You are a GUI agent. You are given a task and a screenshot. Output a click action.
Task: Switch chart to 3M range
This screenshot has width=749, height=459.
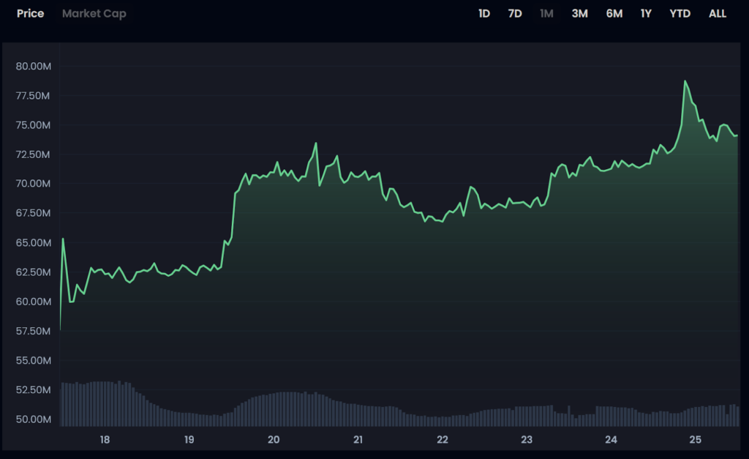579,14
